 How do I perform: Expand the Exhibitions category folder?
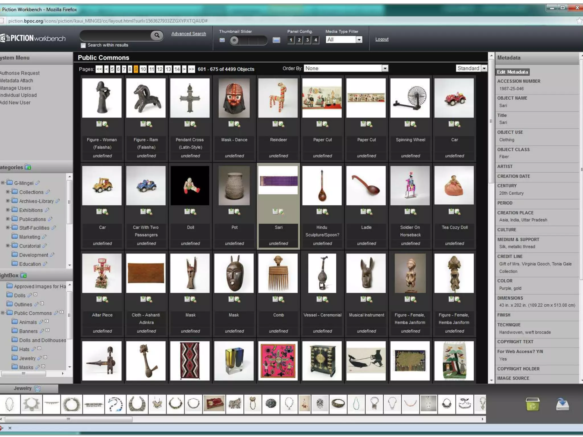coord(8,210)
